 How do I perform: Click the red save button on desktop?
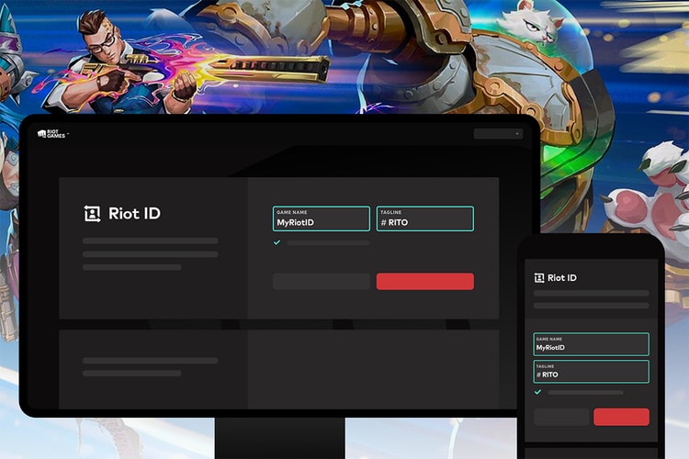pos(424,281)
